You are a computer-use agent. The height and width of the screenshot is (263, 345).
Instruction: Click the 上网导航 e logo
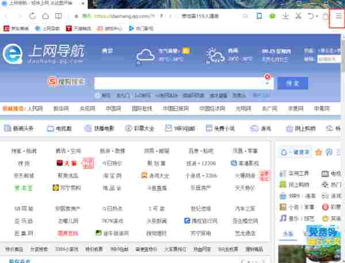13,53
